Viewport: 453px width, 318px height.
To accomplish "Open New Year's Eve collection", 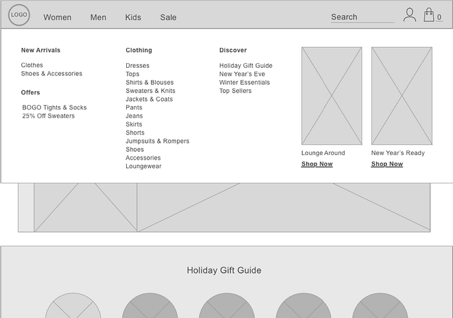I will [242, 74].
